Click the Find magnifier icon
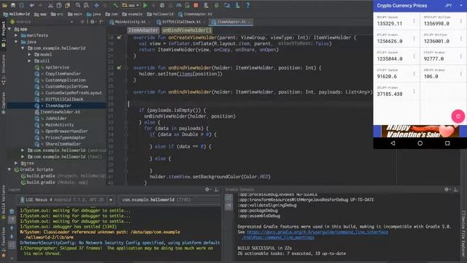467x263 pixels. coord(78,5)
